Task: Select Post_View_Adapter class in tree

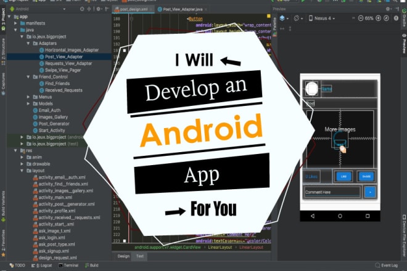Action: pyautogui.click(x=61, y=57)
